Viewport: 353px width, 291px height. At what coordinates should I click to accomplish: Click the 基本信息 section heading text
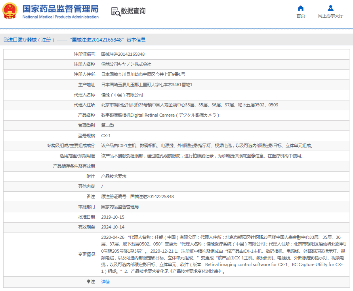(136, 40)
